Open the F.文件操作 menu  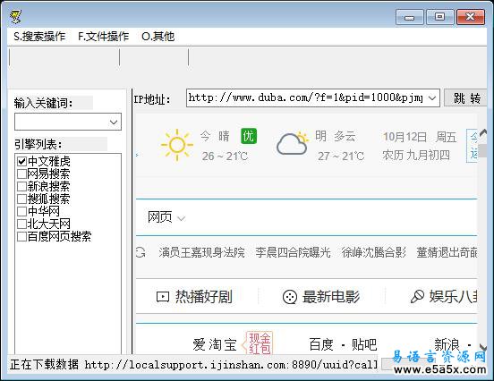pyautogui.click(x=103, y=36)
